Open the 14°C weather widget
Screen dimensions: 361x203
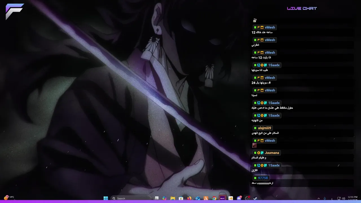point(9,197)
